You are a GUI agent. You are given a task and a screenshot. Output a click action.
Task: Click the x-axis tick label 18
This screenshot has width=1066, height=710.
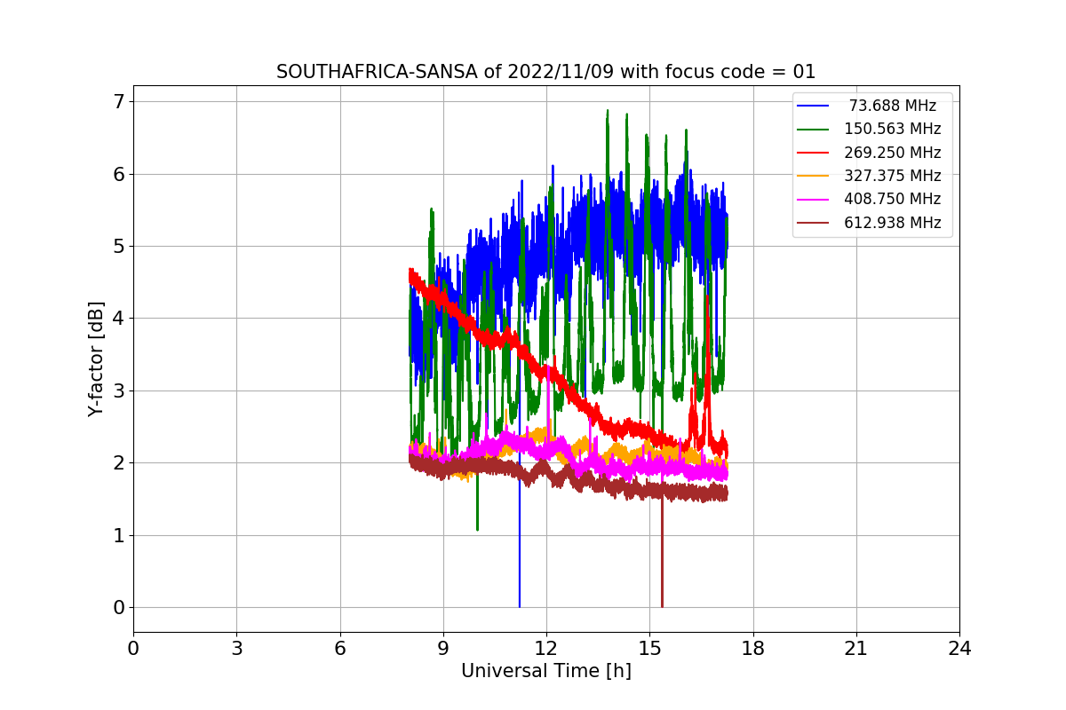coord(753,648)
